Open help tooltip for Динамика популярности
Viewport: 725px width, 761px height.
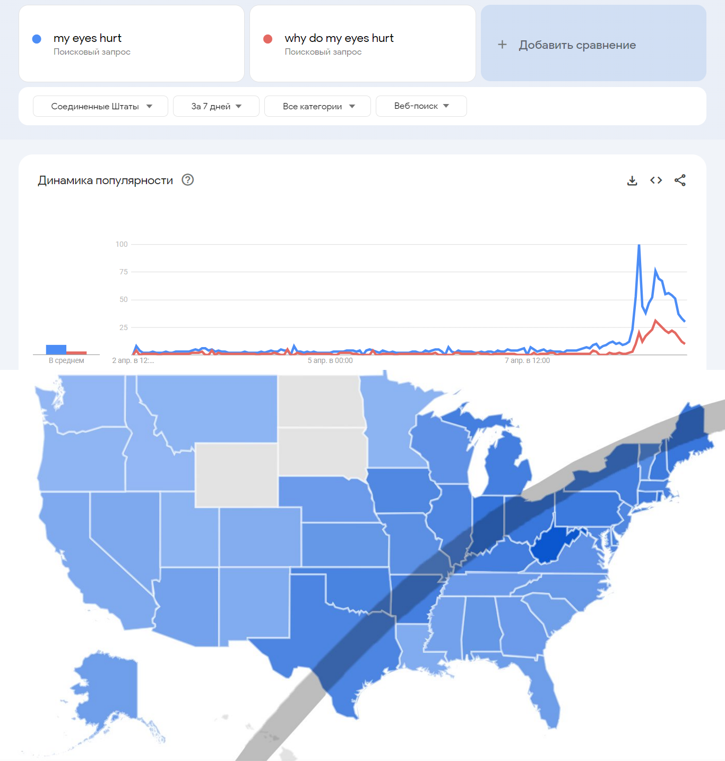tap(187, 180)
